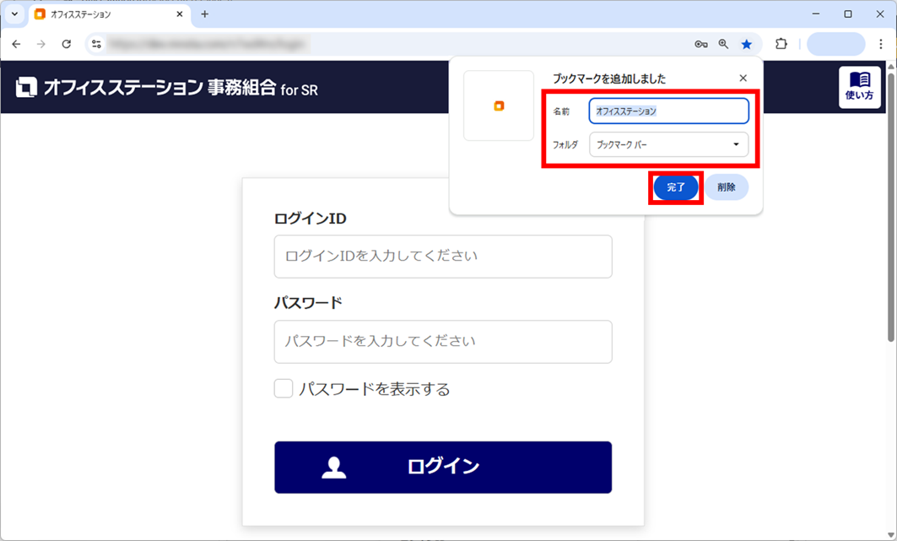Open the zoom magnifier icon in address bar

click(724, 44)
